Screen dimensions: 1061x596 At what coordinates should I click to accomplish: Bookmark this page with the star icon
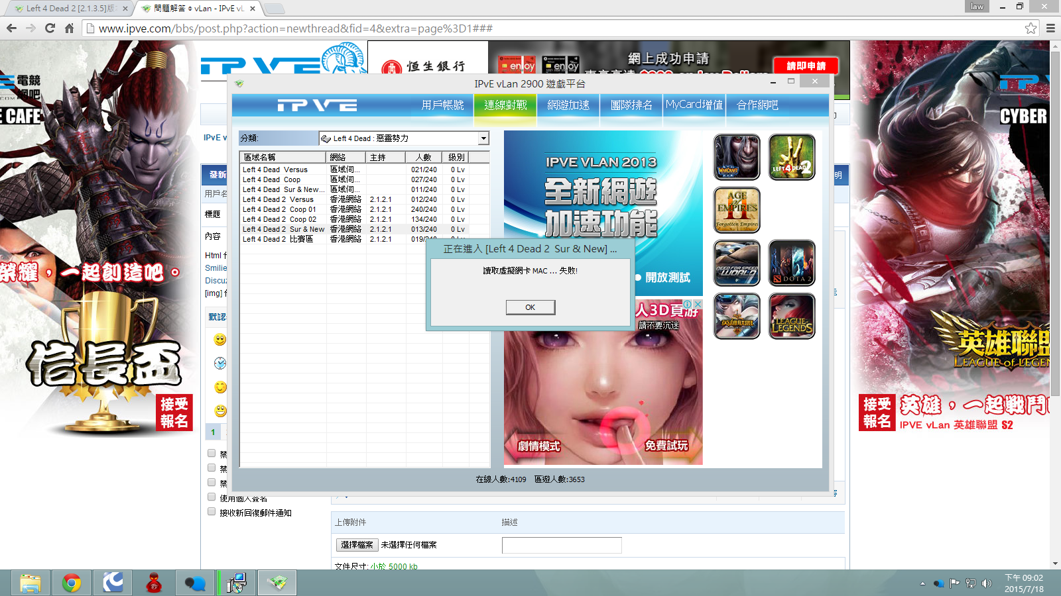(x=1030, y=28)
